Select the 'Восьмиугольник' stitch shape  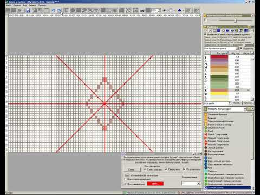click(x=214, y=154)
